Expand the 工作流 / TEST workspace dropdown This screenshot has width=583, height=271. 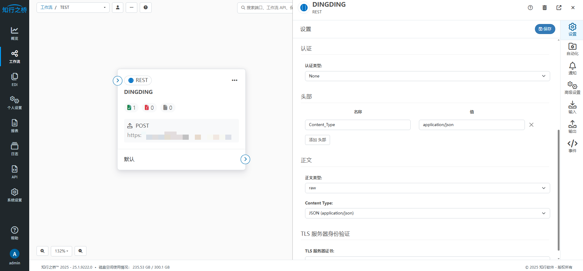click(x=73, y=8)
